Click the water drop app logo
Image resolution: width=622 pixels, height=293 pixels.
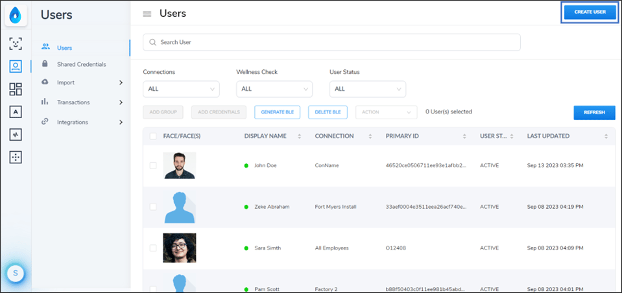point(16,16)
